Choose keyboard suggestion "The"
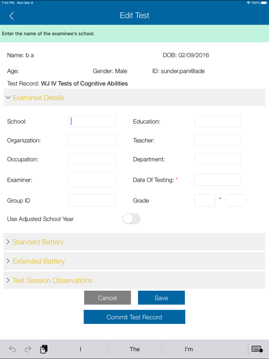 point(134,349)
